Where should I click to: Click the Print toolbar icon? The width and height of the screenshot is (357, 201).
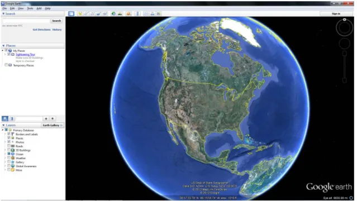(153, 13)
